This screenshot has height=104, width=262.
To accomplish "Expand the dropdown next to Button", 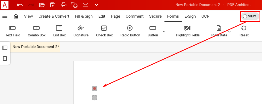I will [x=164, y=32].
